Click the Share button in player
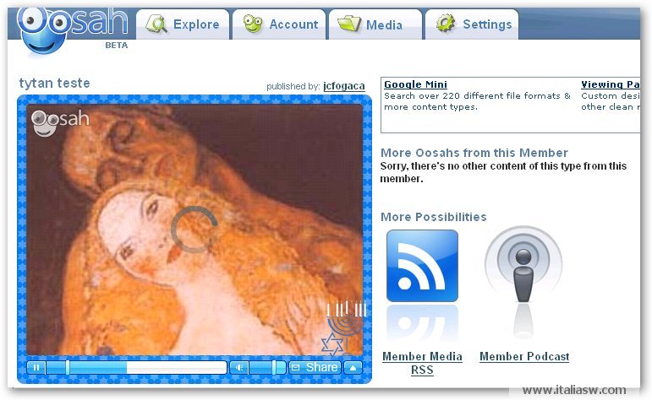This screenshot has width=652, height=400. [315, 367]
